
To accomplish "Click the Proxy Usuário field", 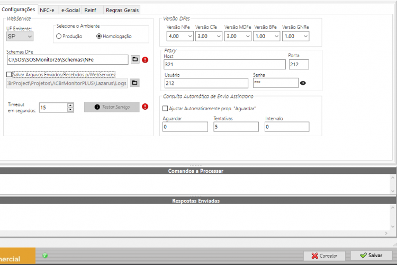I will 206,83.
